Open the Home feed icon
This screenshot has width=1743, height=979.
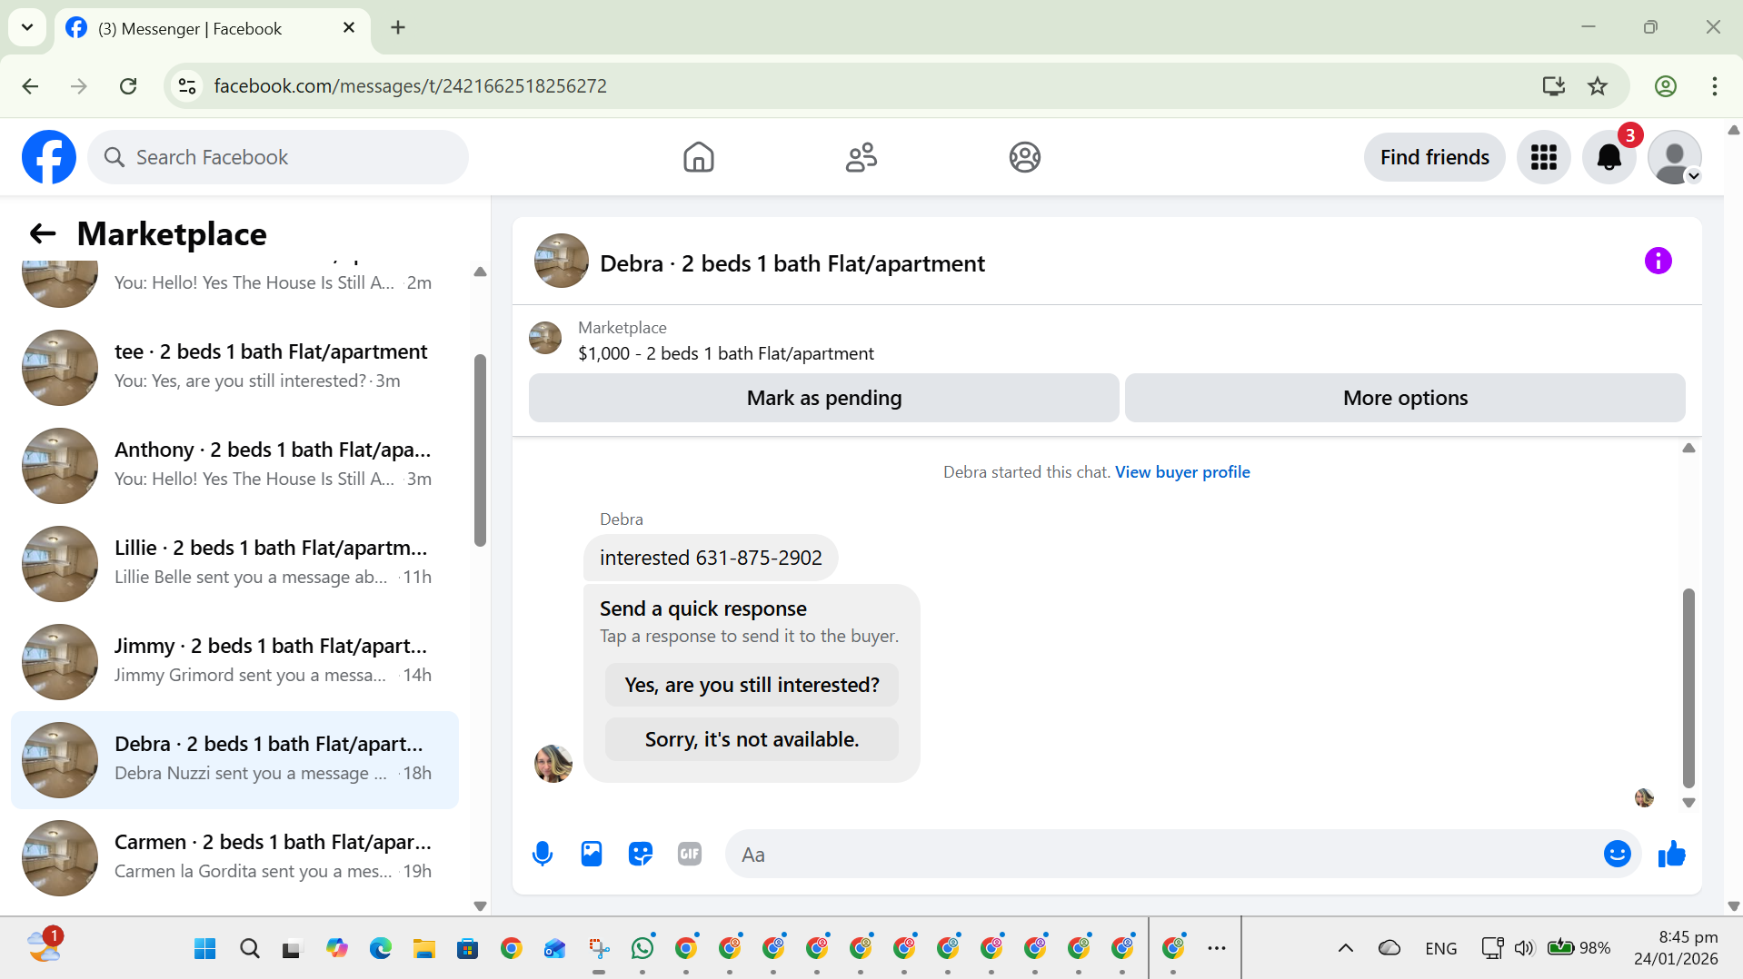698,157
